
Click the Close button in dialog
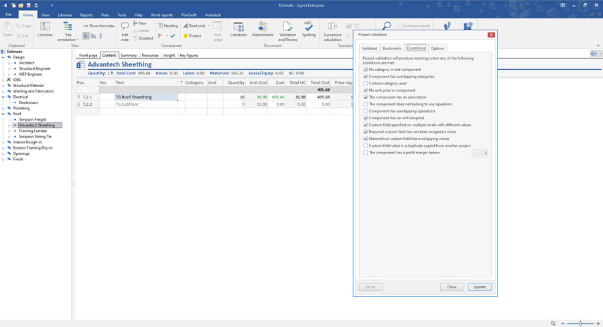(452, 287)
